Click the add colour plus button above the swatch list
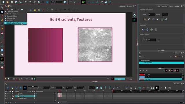This screenshot has height=104, width=185. point(140,70)
